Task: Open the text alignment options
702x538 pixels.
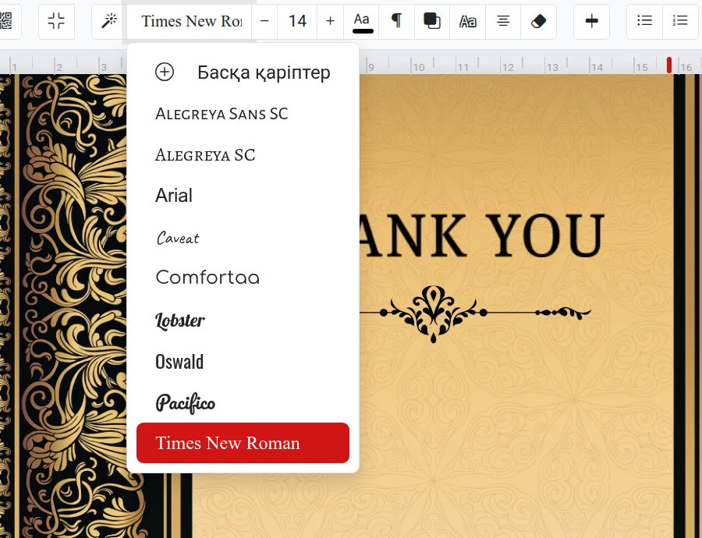Action: [503, 21]
